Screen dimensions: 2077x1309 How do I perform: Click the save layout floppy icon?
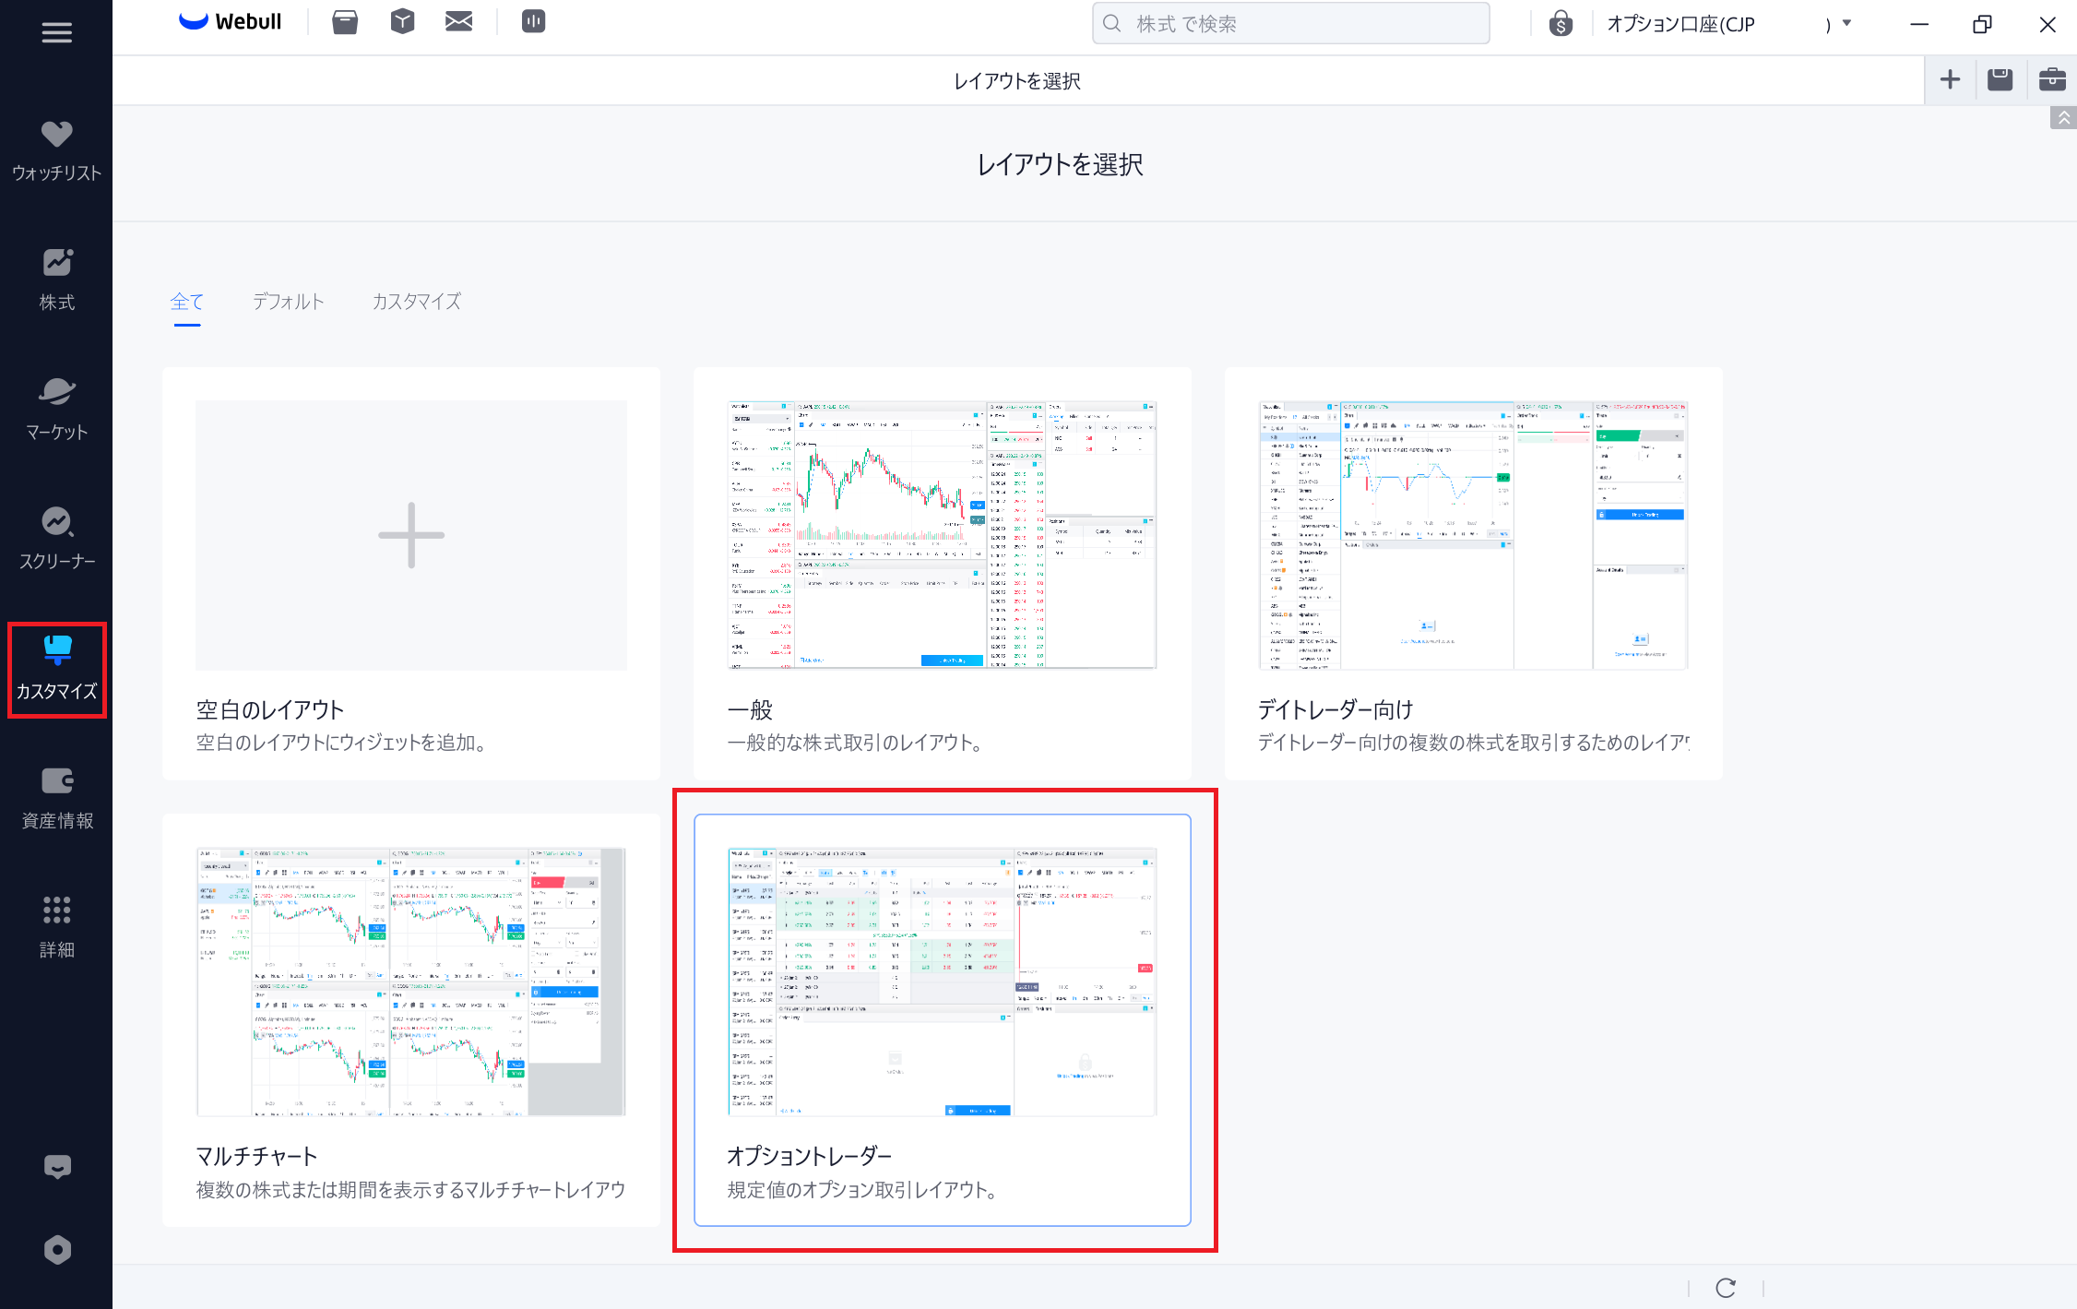[2000, 80]
